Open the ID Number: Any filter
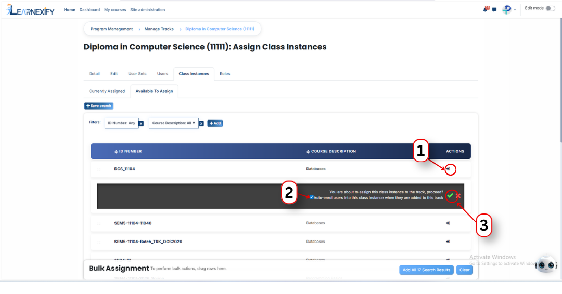The width and height of the screenshot is (562, 294). [121, 123]
